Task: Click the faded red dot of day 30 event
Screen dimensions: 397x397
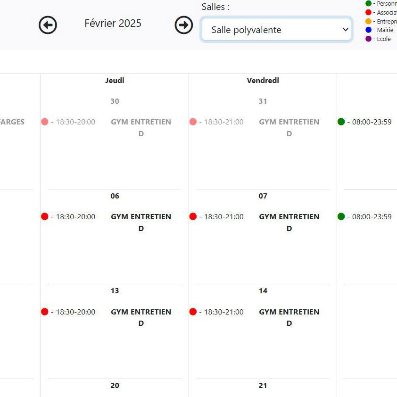Action: coord(45,122)
